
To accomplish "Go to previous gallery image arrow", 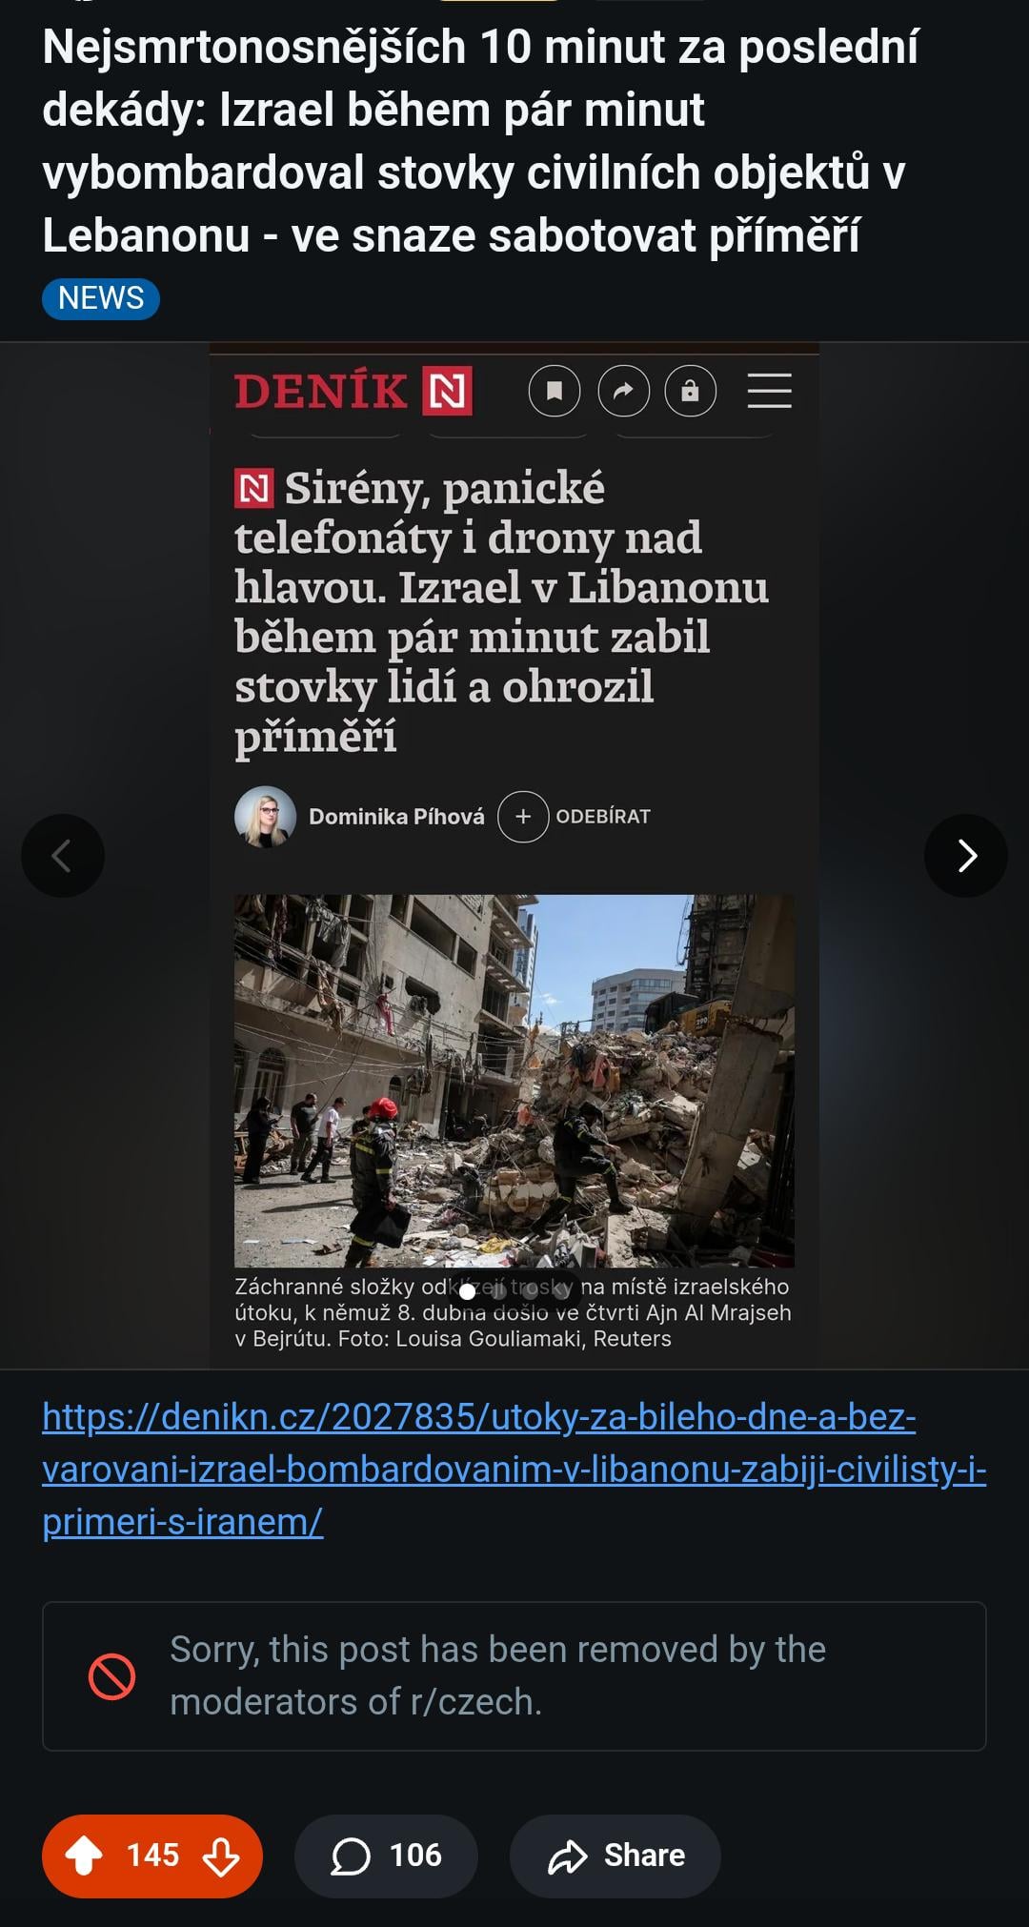I will point(63,856).
